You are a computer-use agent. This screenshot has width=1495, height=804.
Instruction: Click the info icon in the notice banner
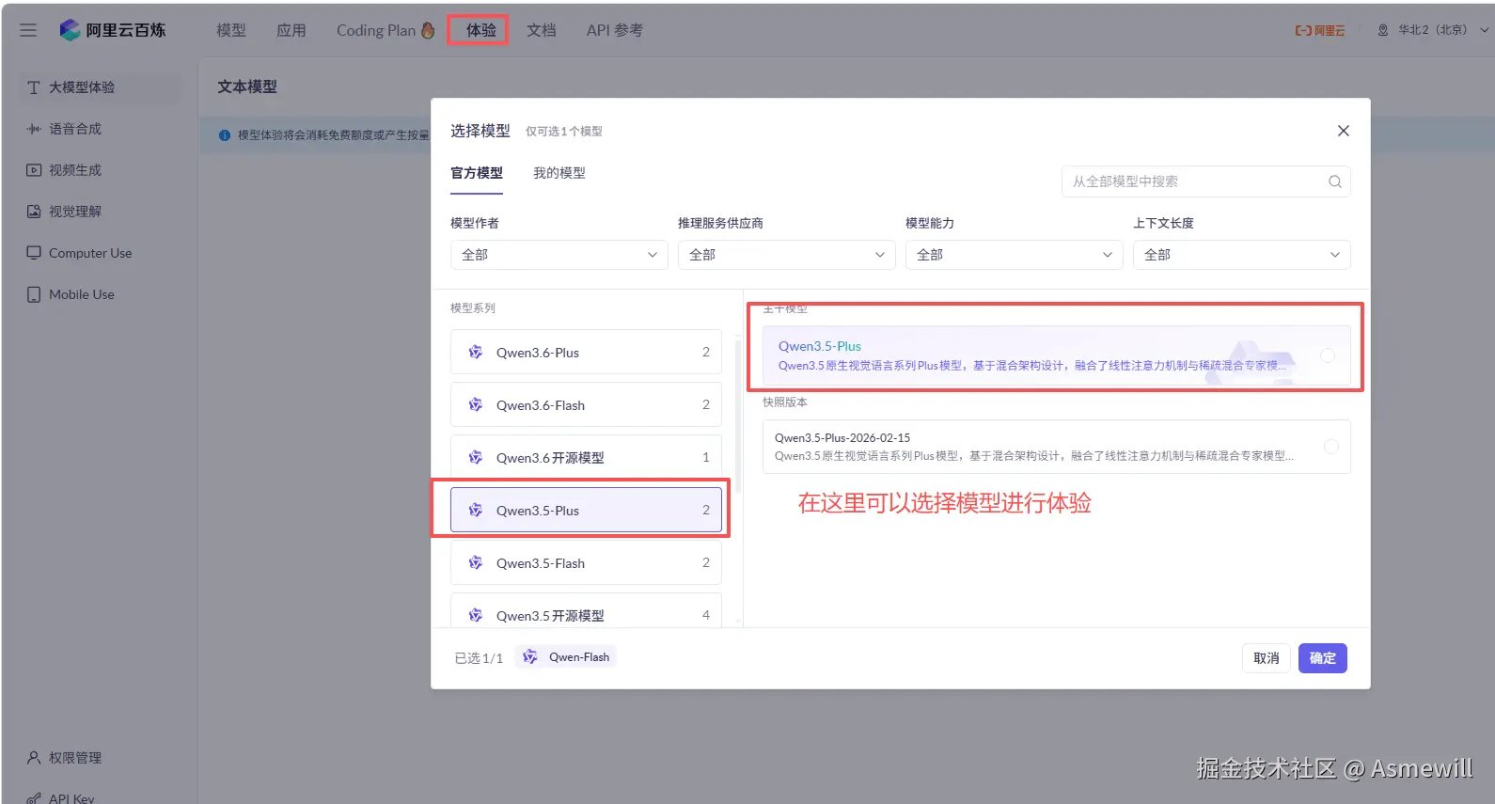point(225,135)
